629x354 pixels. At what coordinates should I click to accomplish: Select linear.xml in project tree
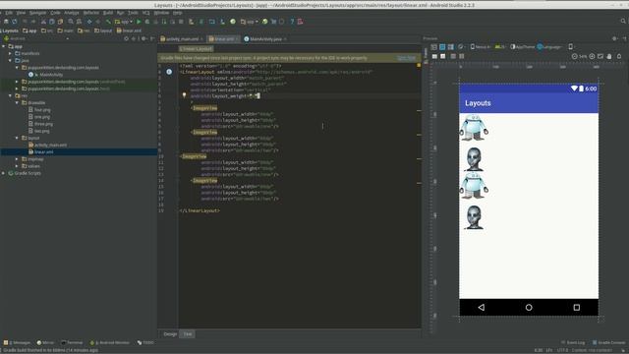click(x=41, y=152)
